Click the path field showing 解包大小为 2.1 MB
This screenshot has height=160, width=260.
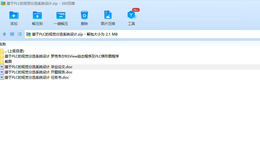[142, 34]
